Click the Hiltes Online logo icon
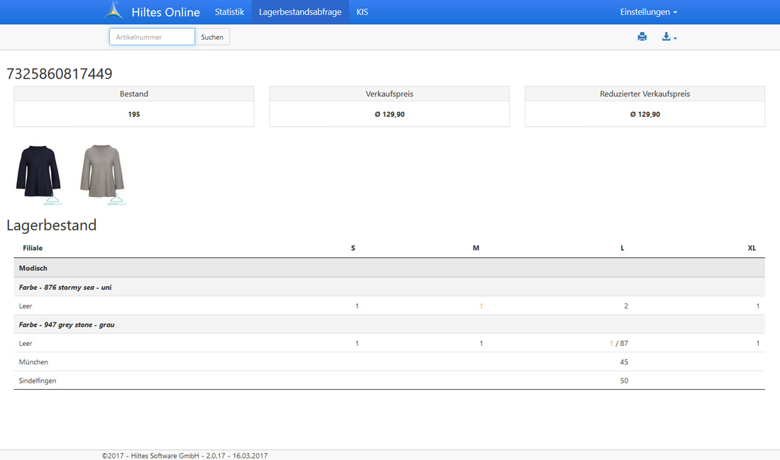780x460 pixels. 113,11
